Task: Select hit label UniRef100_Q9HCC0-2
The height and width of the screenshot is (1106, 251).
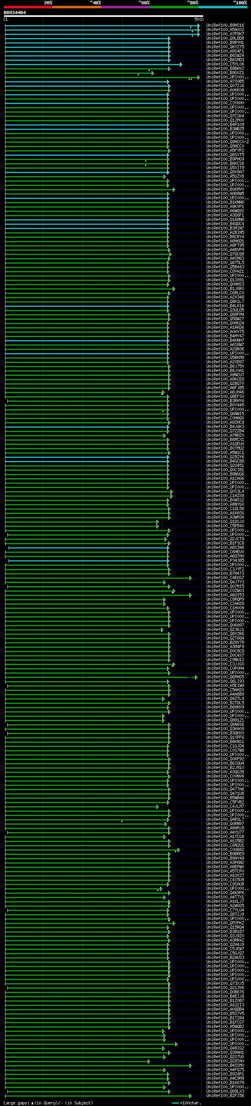Action: point(228,142)
